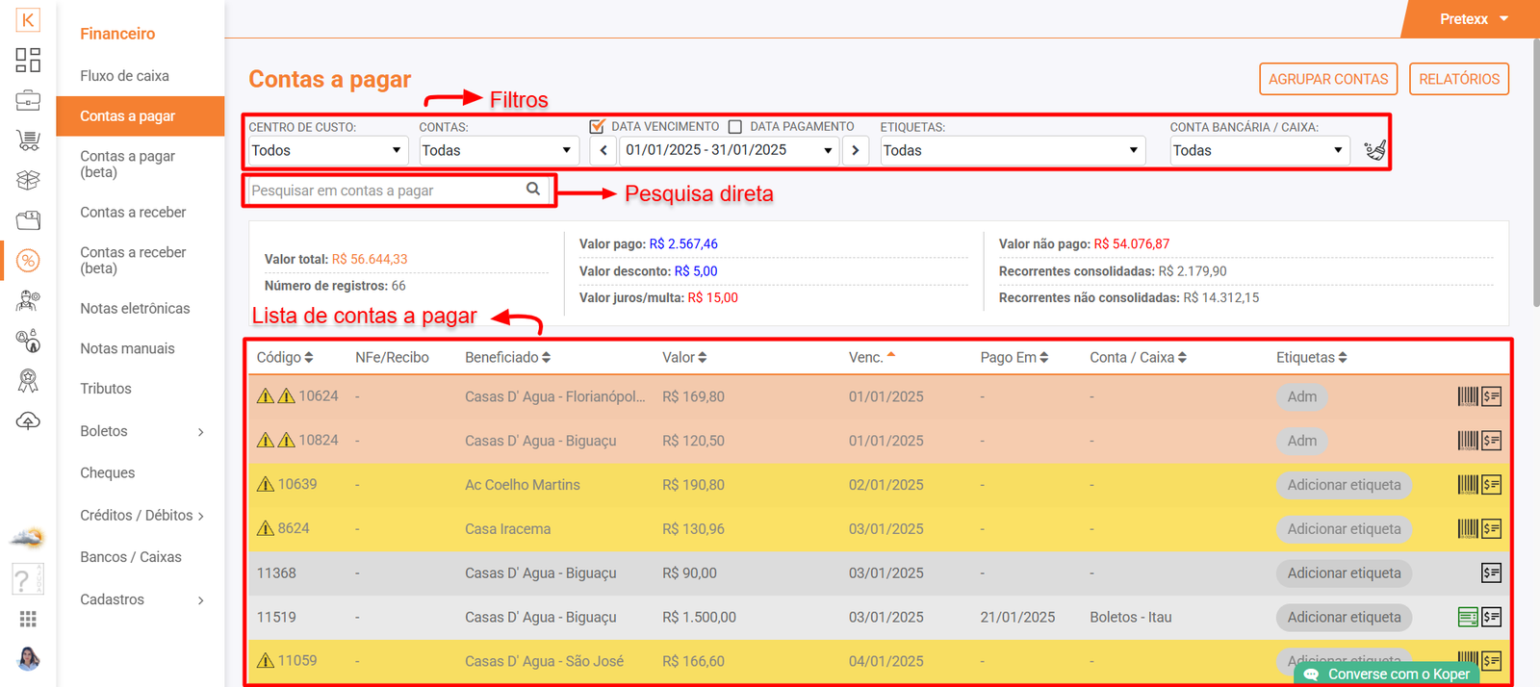
Task: Click the search magnifier icon
Action: tap(533, 190)
